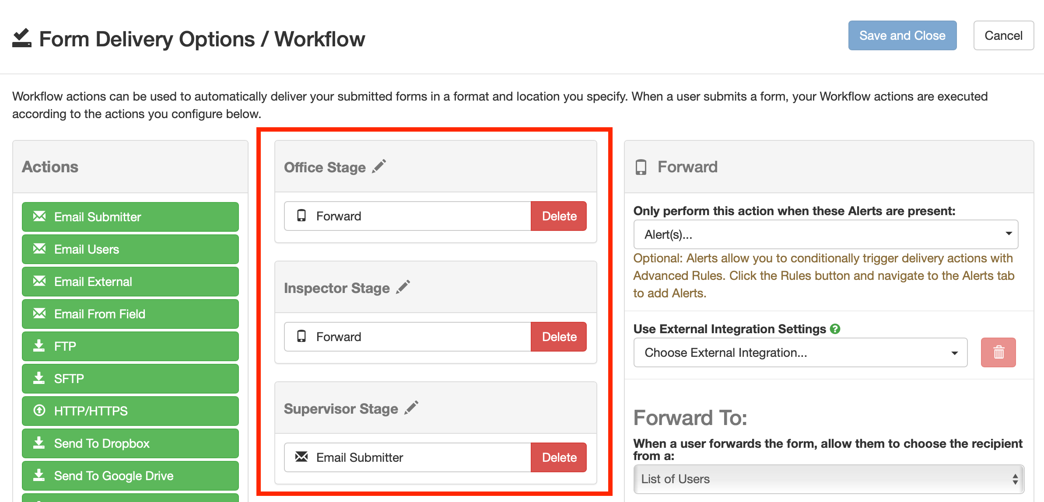
Task: Delete the Forward action in Inspector Stage
Action: tap(559, 336)
